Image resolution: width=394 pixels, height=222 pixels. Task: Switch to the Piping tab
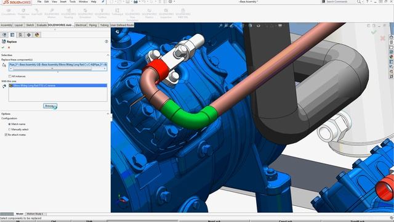pyautogui.click(x=93, y=25)
